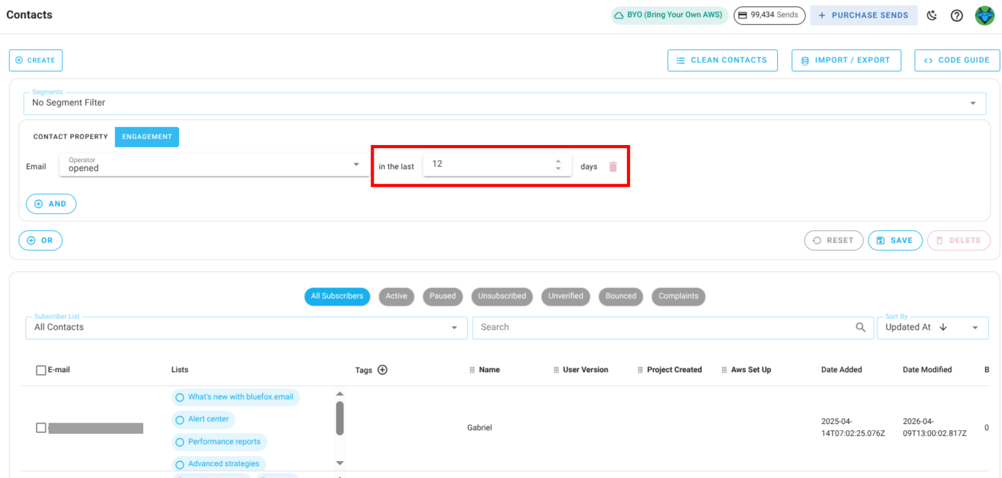Viewport: 1002px width, 478px height.
Task: Click the Project Created column header
Action: pos(674,370)
